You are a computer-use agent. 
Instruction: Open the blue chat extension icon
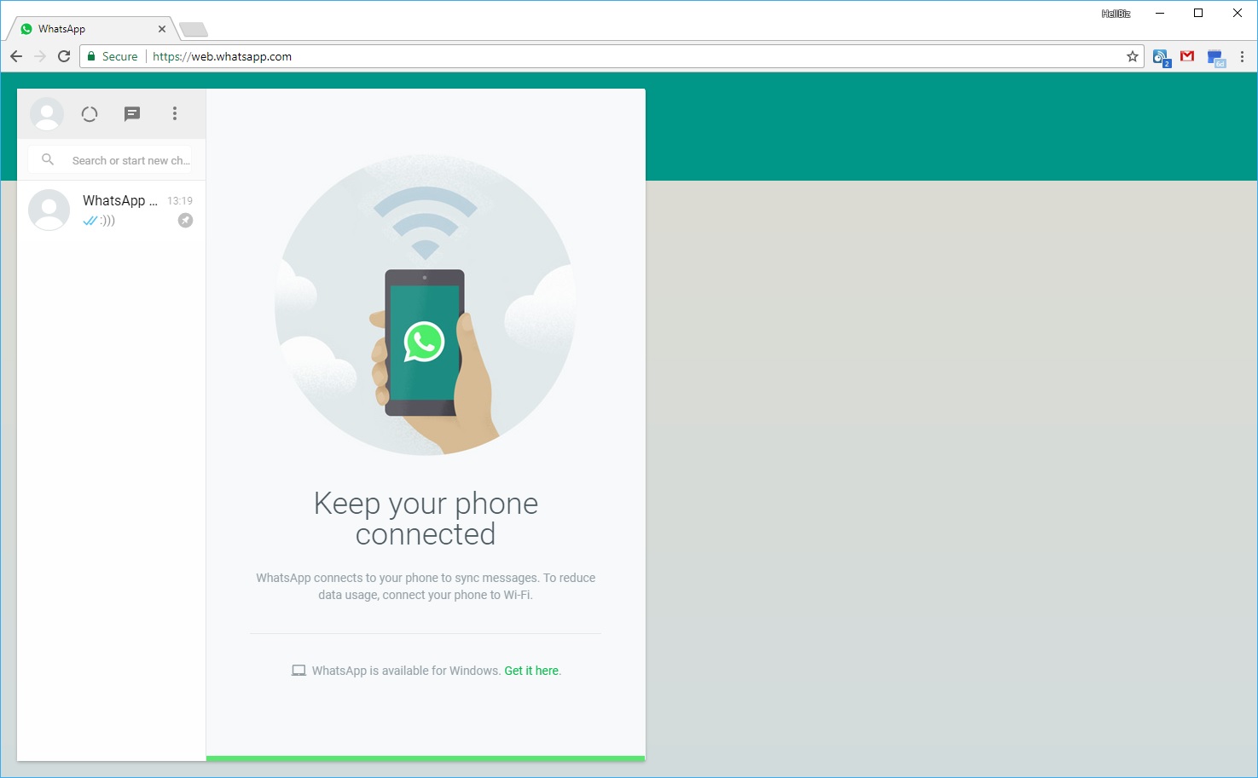point(1216,58)
